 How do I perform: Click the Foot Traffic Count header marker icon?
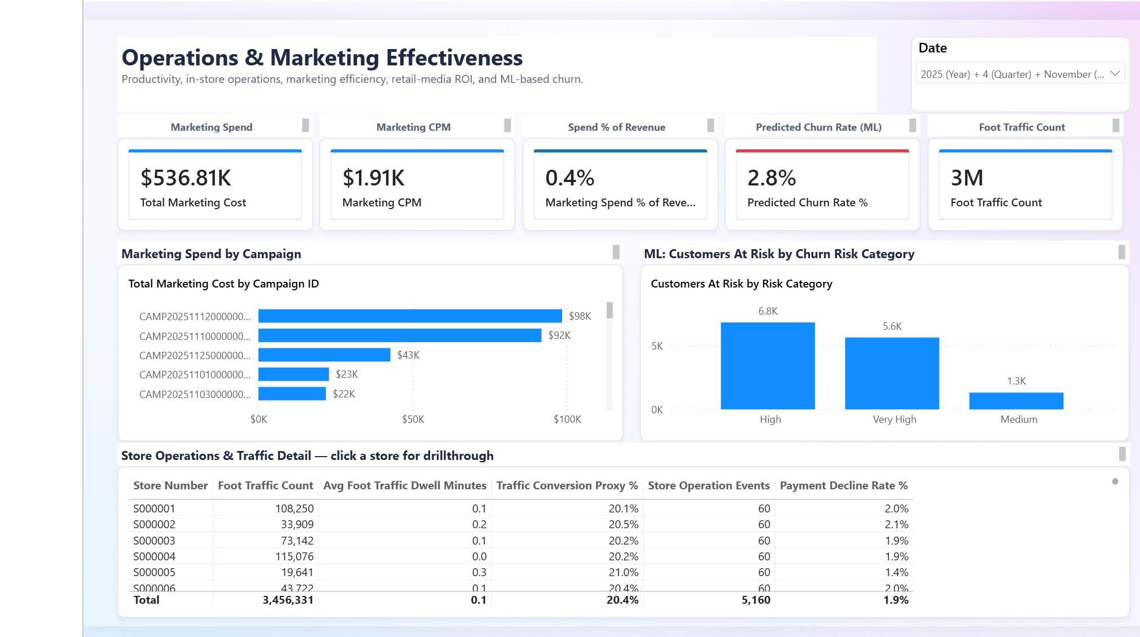1116,125
